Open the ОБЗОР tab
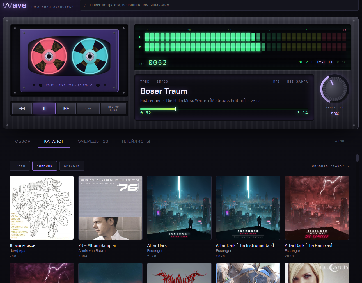362x283 pixels. [x=23, y=141]
